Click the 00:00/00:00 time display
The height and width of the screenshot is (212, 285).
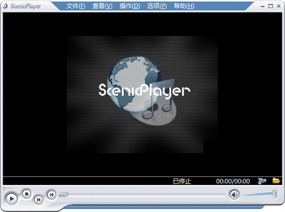[x=233, y=181]
